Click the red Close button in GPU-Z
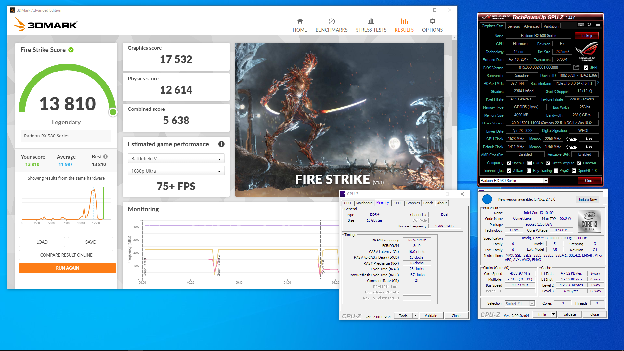This screenshot has width=624, height=351. pos(589,181)
